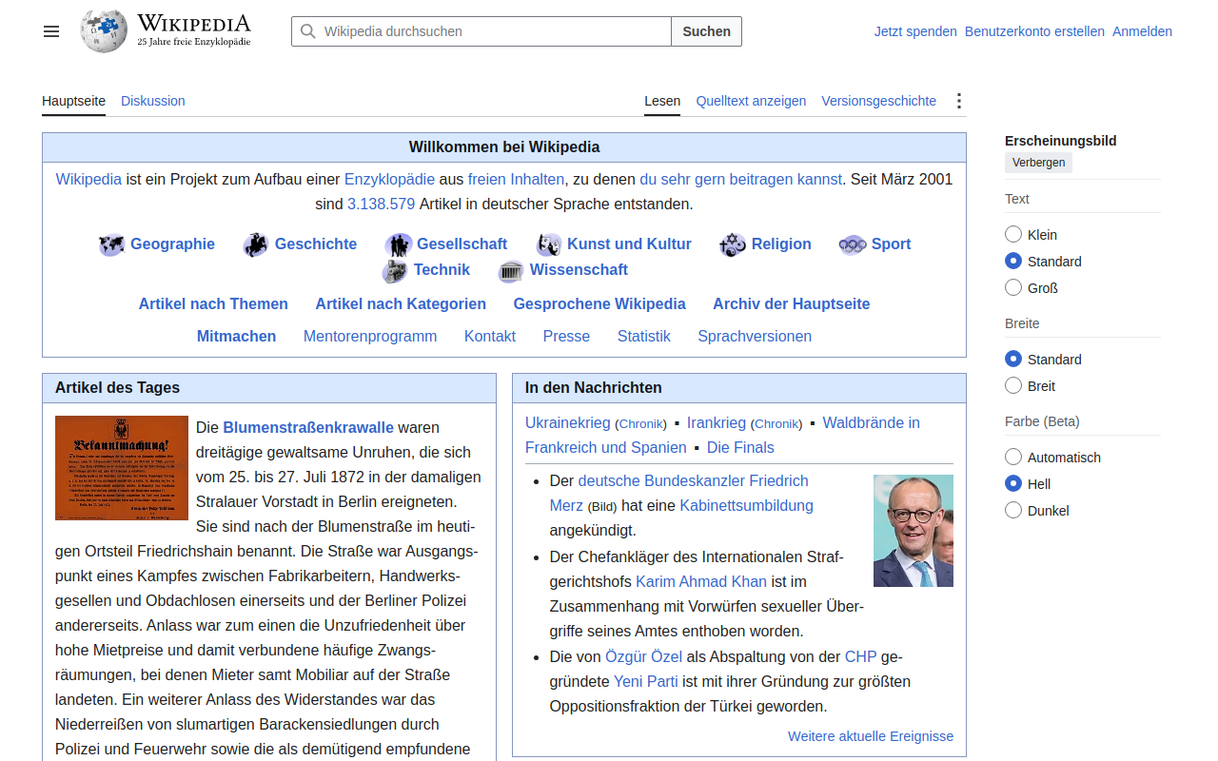The width and height of the screenshot is (1218, 761).
Task: Open the Mentorenprogramm link
Action: pos(370,337)
